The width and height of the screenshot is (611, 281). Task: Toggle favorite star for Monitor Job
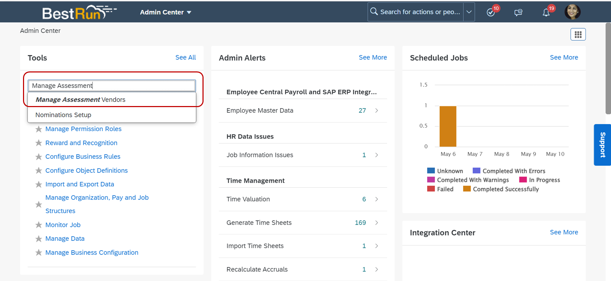(x=39, y=225)
